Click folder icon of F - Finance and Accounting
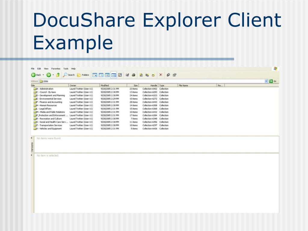This screenshot has width=308, height=231. pos(35,102)
